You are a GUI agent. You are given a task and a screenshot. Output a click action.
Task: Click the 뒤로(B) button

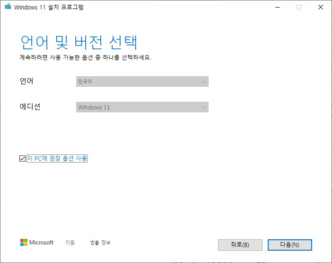pyautogui.click(x=240, y=245)
